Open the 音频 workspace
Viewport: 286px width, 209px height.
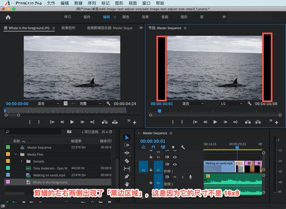pos(164,17)
